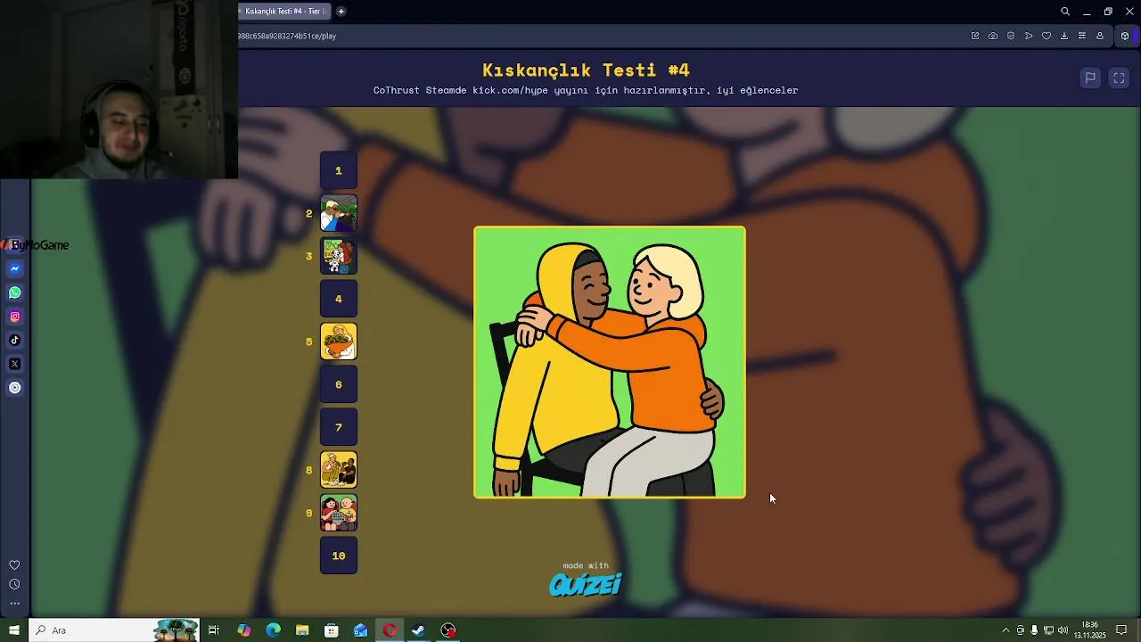1141x642 pixels.
Task: Open Outlook mail from the taskbar
Action: (361, 630)
